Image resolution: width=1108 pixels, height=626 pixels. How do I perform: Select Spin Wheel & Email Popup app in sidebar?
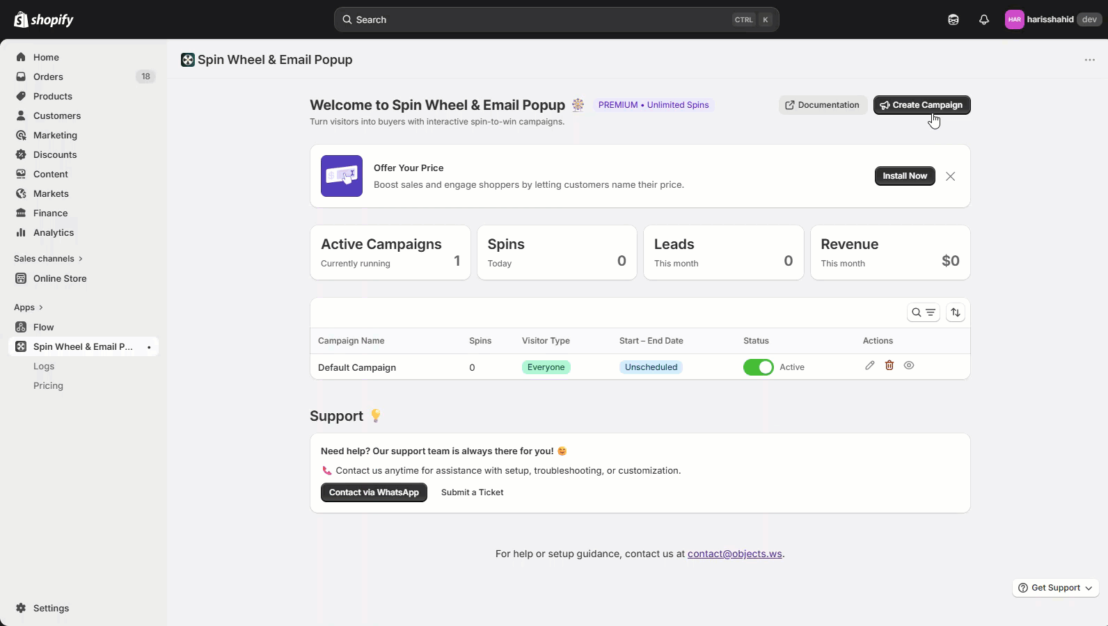(84, 346)
